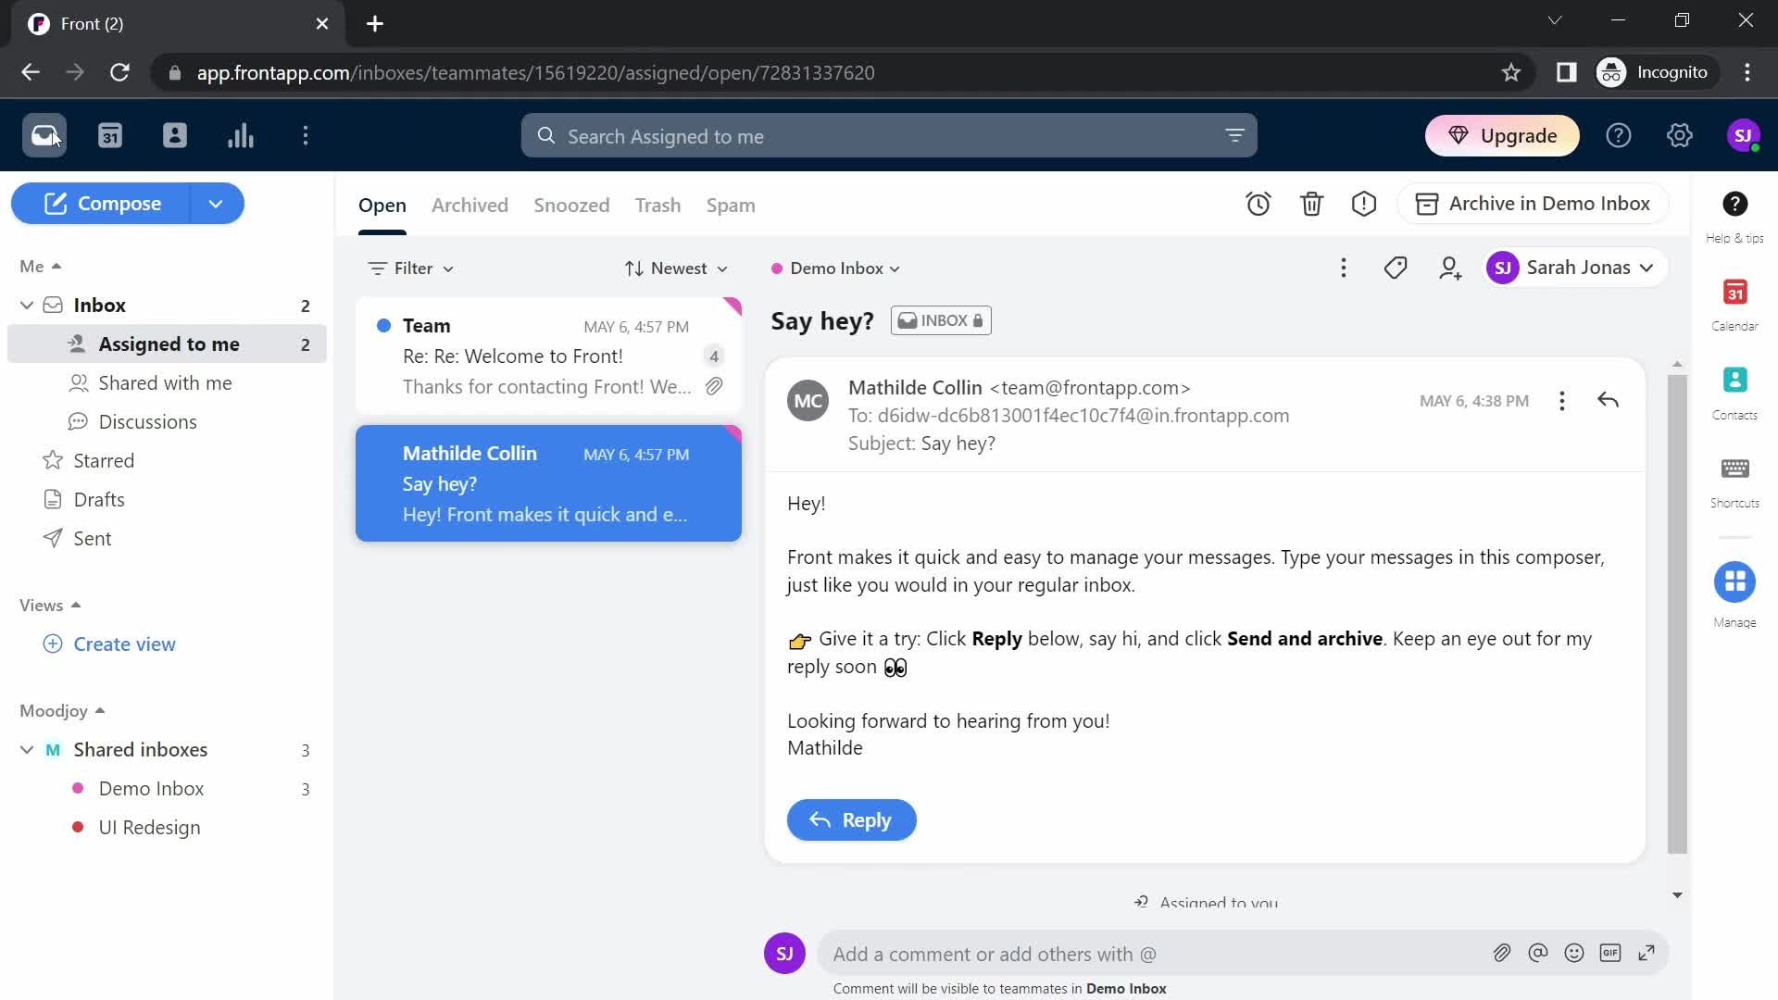Open the snooze/reminder icon
This screenshot has width=1778, height=1000.
(1258, 204)
